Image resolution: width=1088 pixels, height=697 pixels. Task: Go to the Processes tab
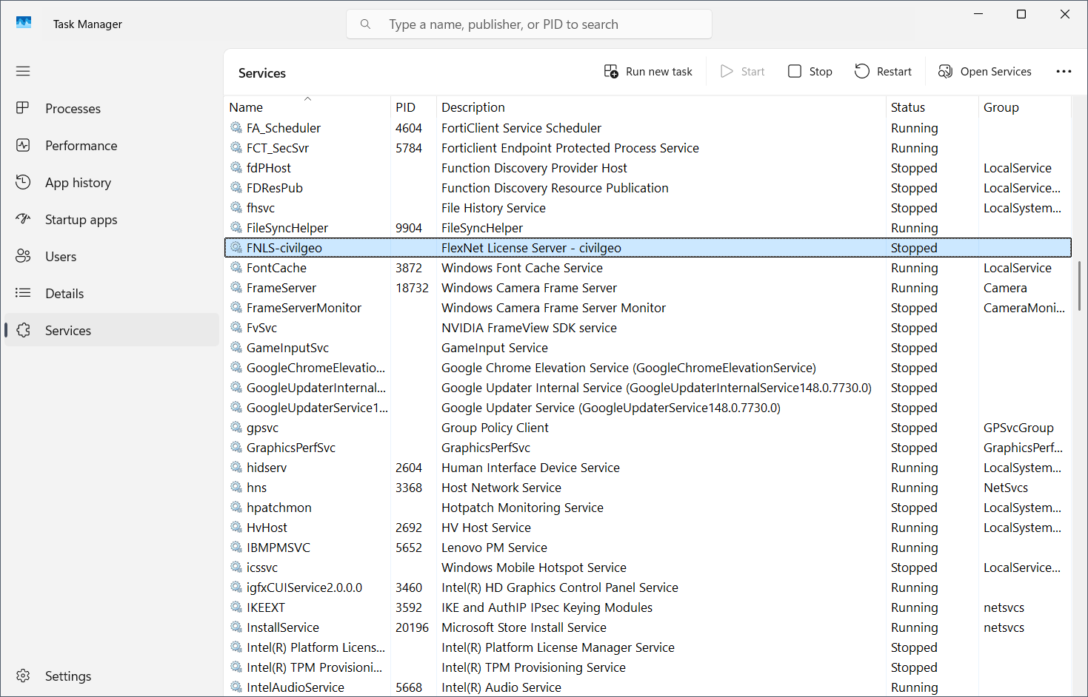pos(73,109)
